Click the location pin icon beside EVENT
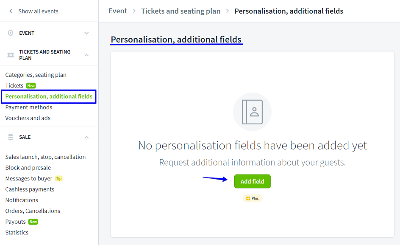The image size is (400, 245). pos(10,33)
